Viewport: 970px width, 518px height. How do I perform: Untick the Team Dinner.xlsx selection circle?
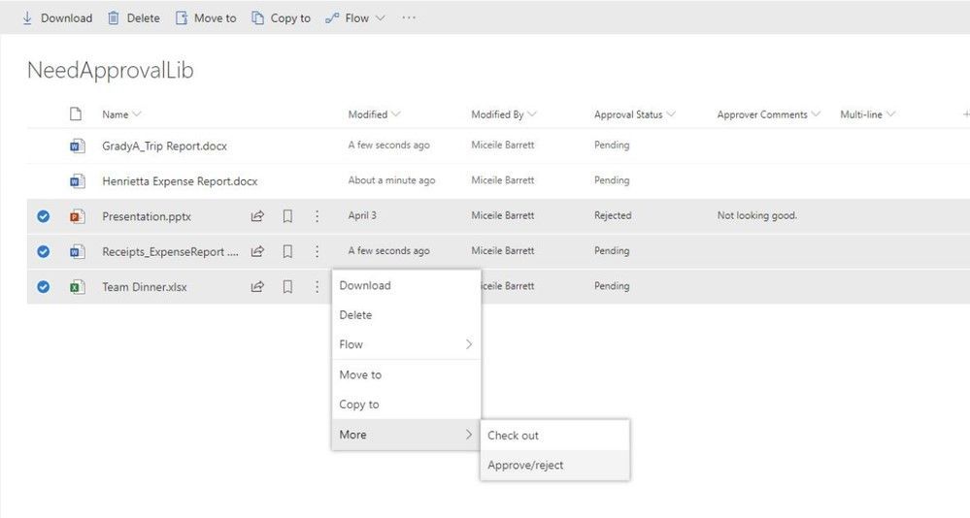tap(43, 287)
